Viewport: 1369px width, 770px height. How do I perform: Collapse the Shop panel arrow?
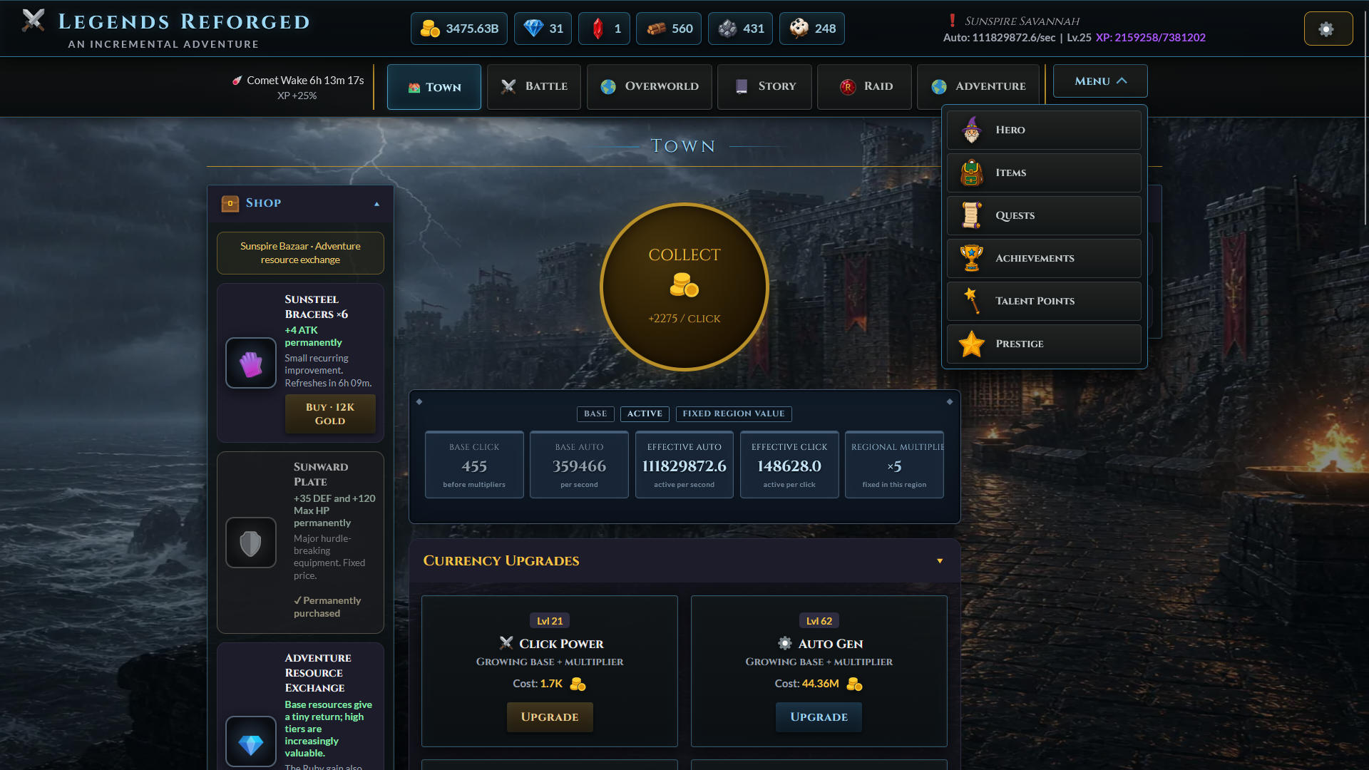point(377,204)
